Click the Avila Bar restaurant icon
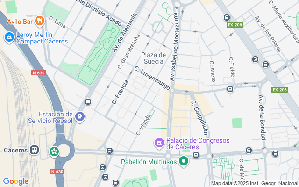Screen dimensions: 299x187 (x=39, y=21)
